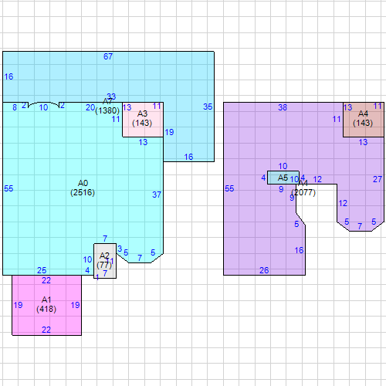Click the 26 dimension at the purple sketch's bottom

pos(264,270)
